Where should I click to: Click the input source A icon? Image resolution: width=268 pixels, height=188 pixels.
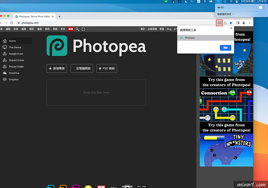[199, 2]
